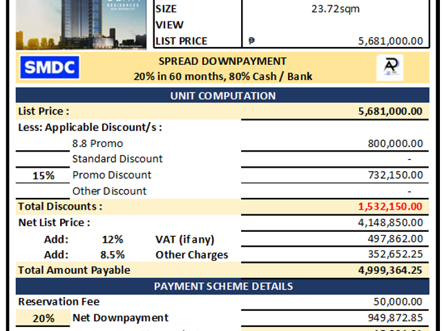Click the Total Amount Payable value 4,999,364.25
The width and height of the screenshot is (442, 331).
pyautogui.click(x=390, y=270)
